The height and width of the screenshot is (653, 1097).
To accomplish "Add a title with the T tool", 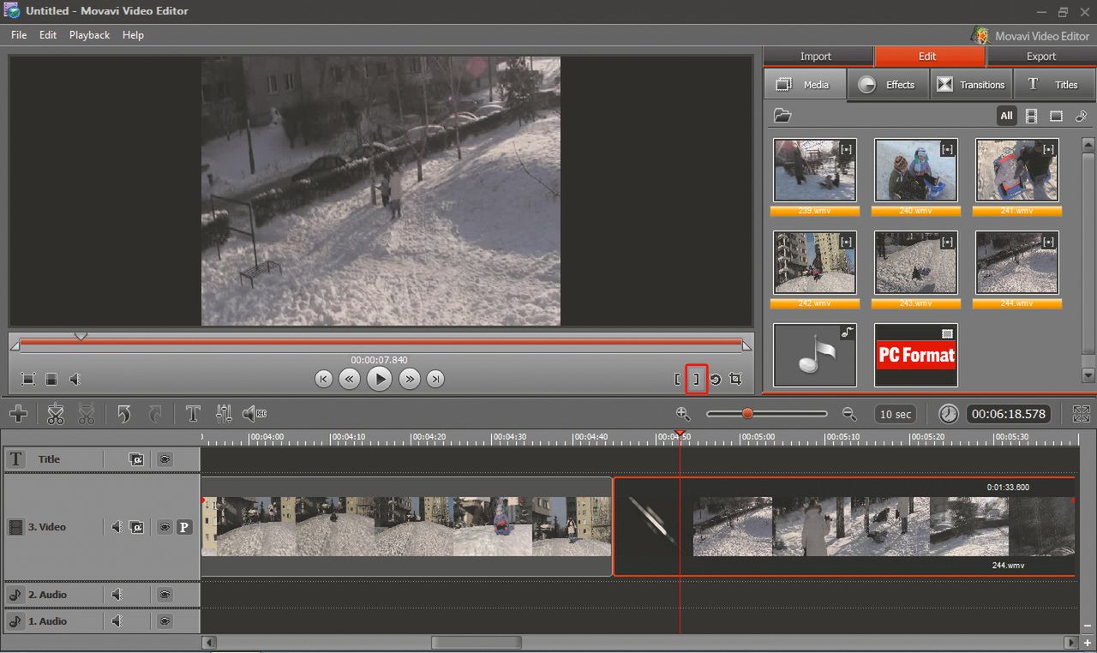I will tap(193, 415).
